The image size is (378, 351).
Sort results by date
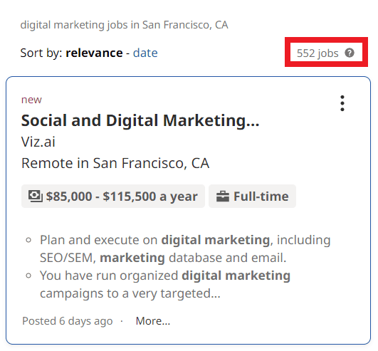[145, 53]
